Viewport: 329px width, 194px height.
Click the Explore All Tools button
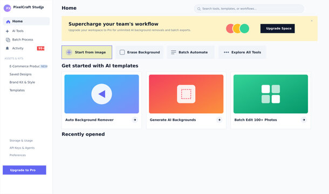pos(242,52)
